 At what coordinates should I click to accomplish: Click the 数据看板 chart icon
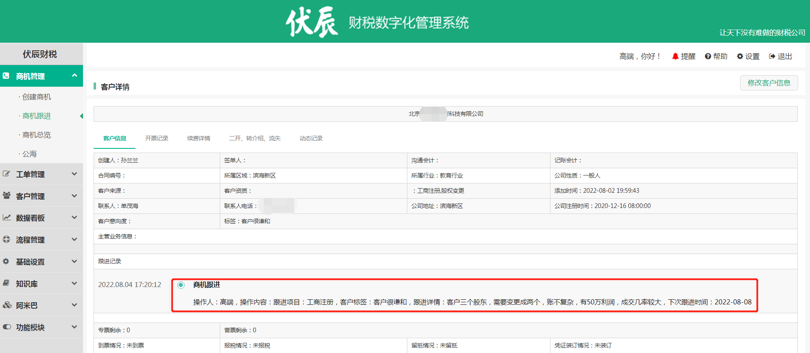click(6, 217)
